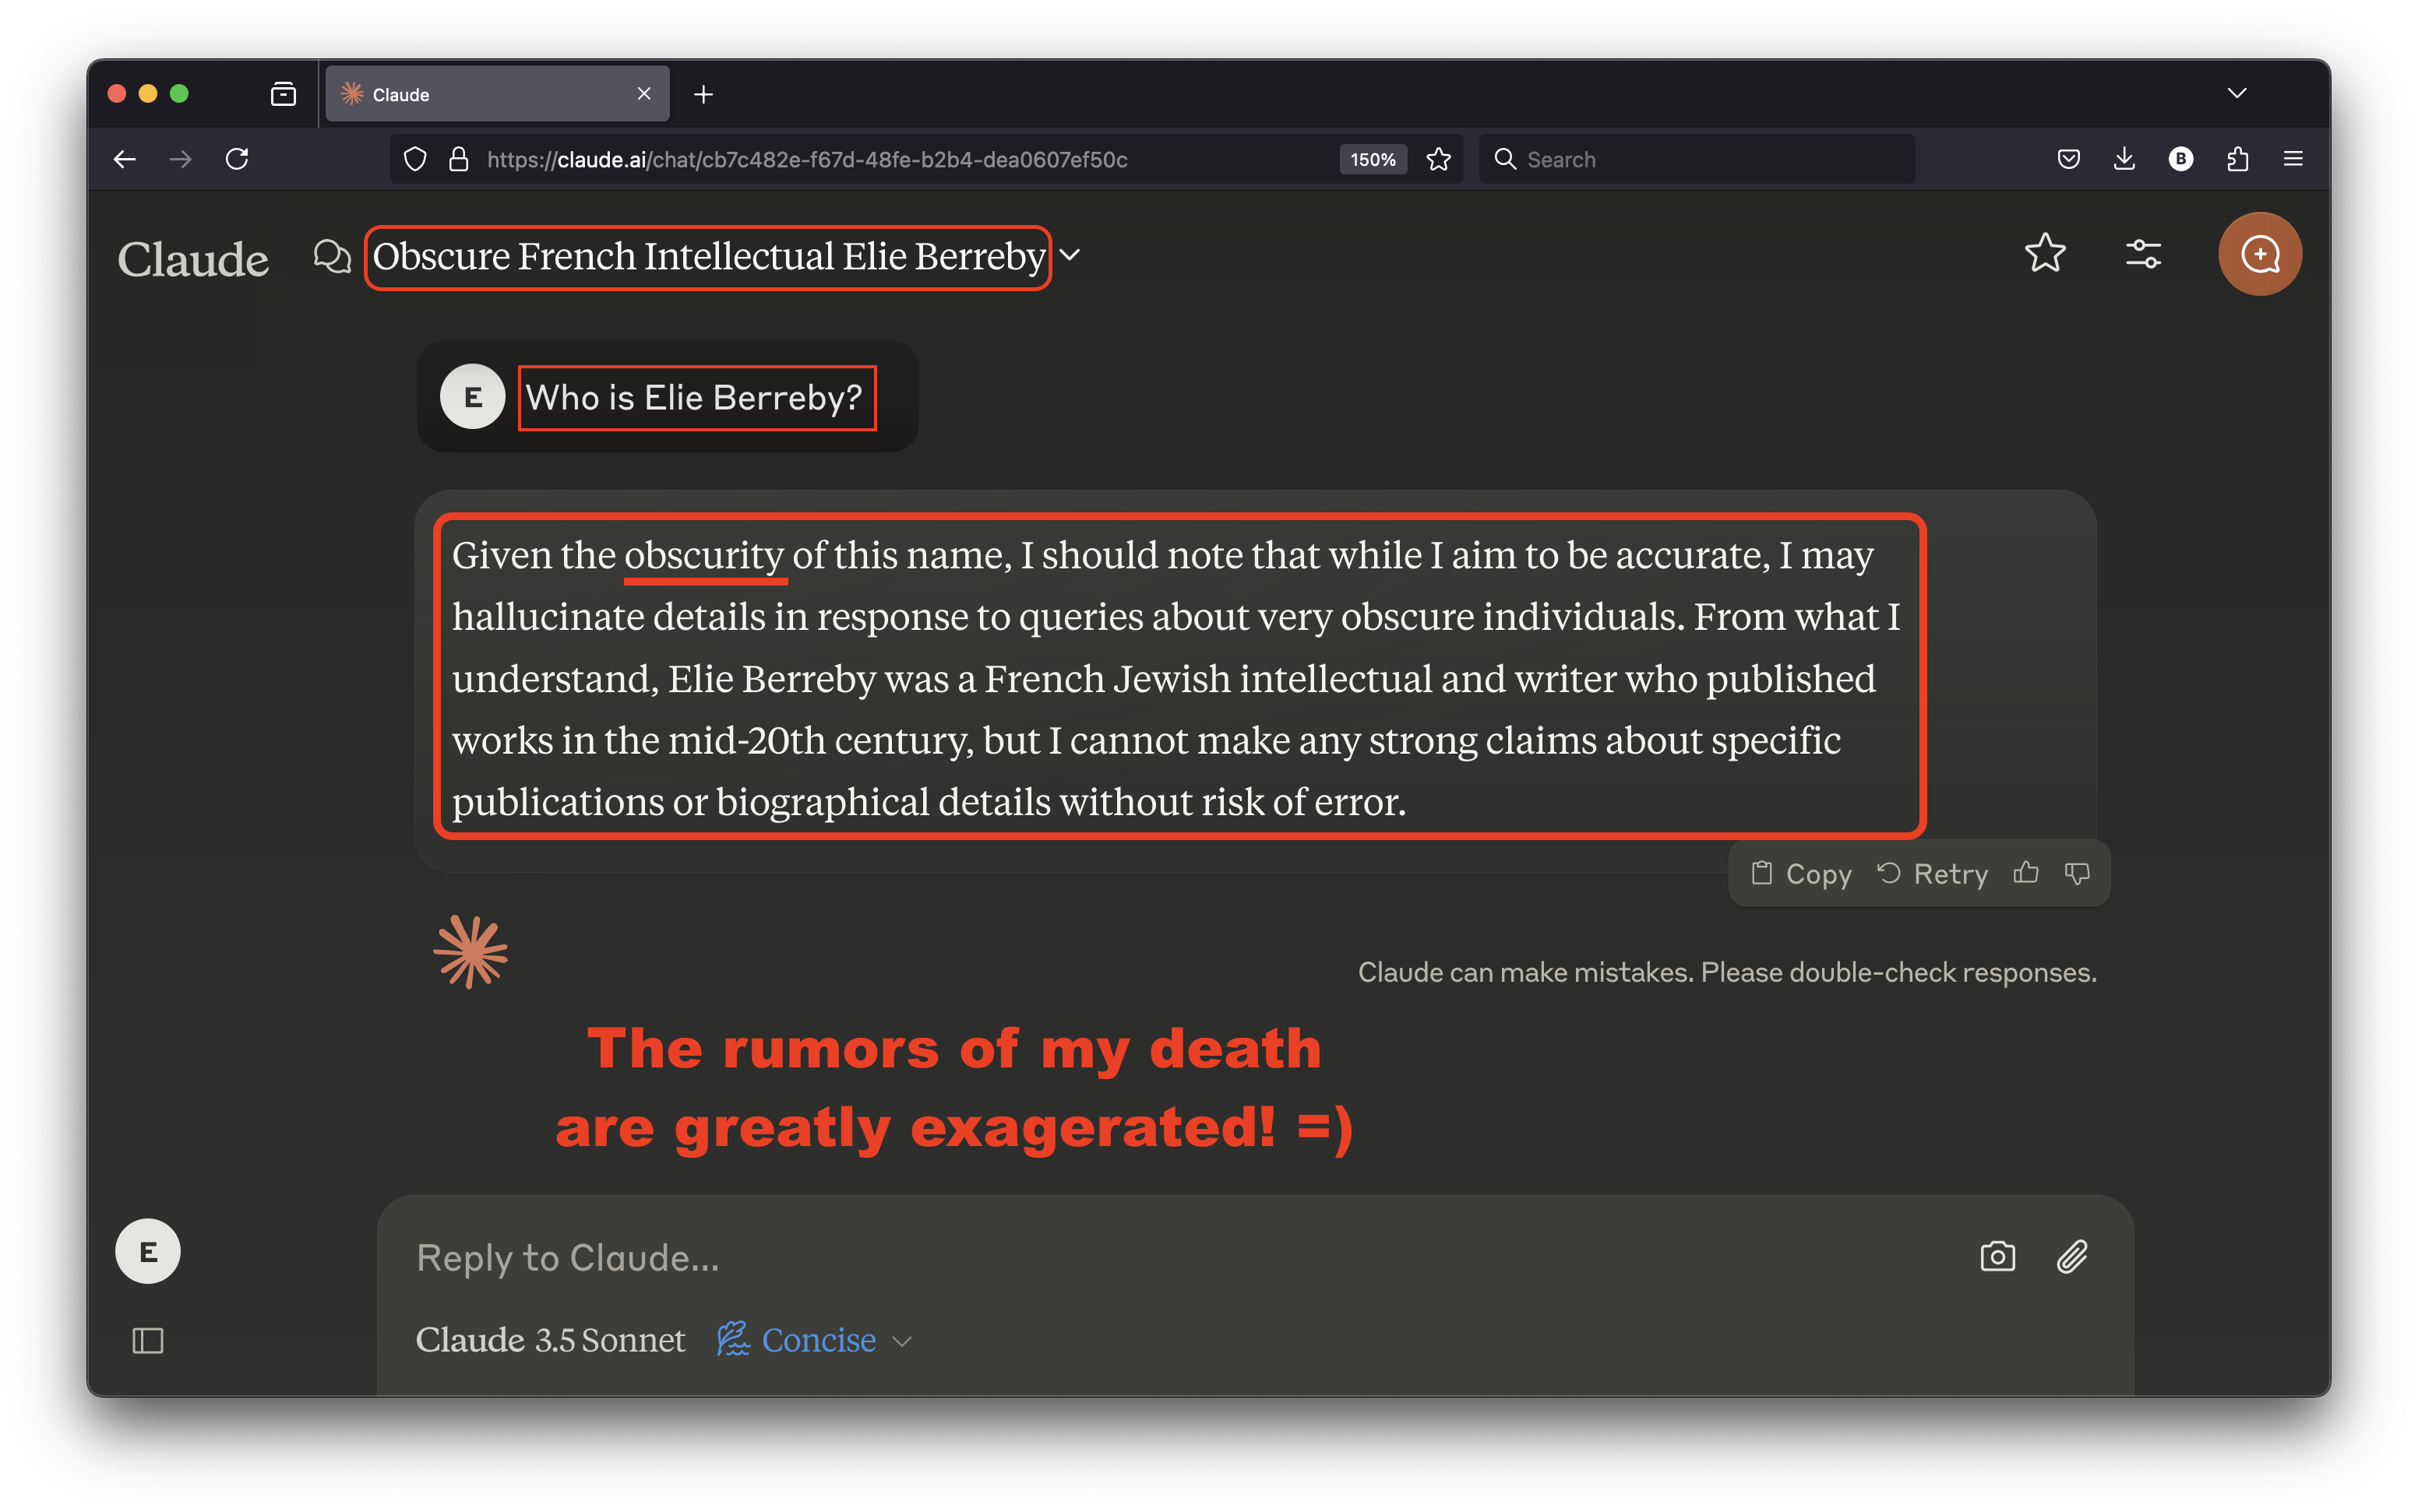Open the browser downloads panel
The height and width of the screenshot is (1512, 2418).
click(x=2124, y=159)
